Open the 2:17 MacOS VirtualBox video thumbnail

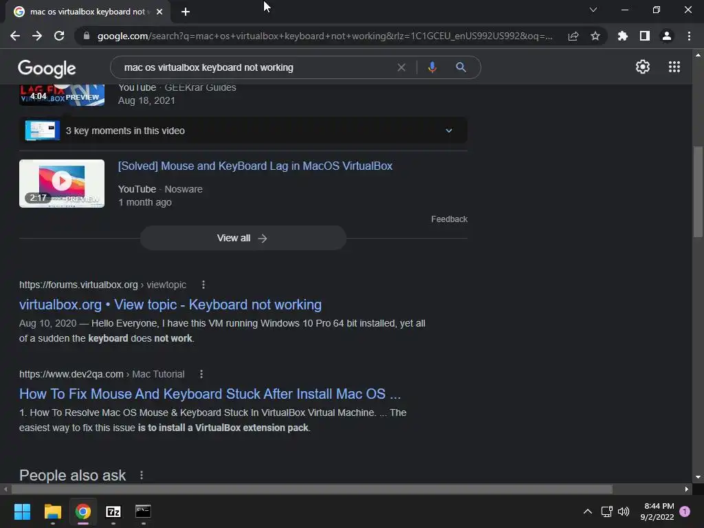62,184
